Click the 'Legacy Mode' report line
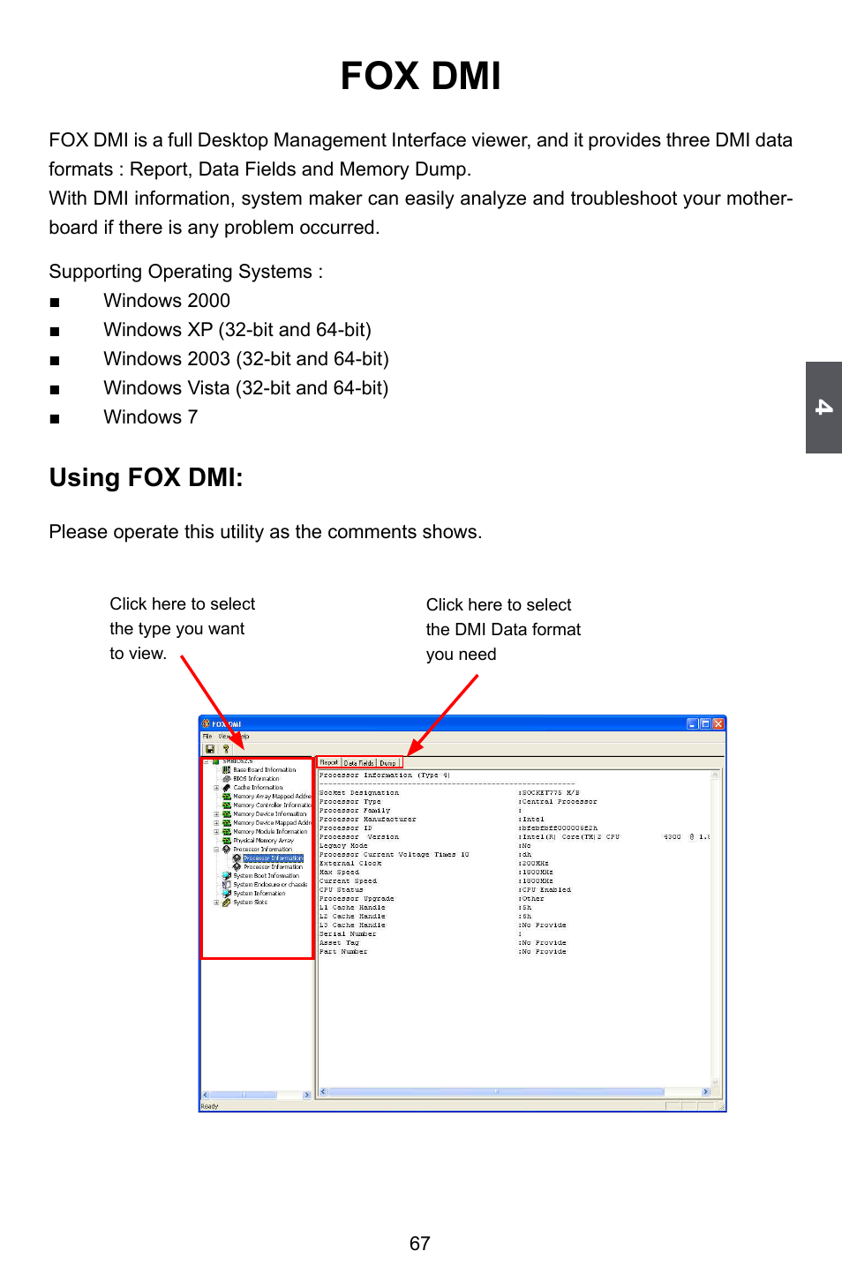The image size is (842, 1281). (x=343, y=846)
